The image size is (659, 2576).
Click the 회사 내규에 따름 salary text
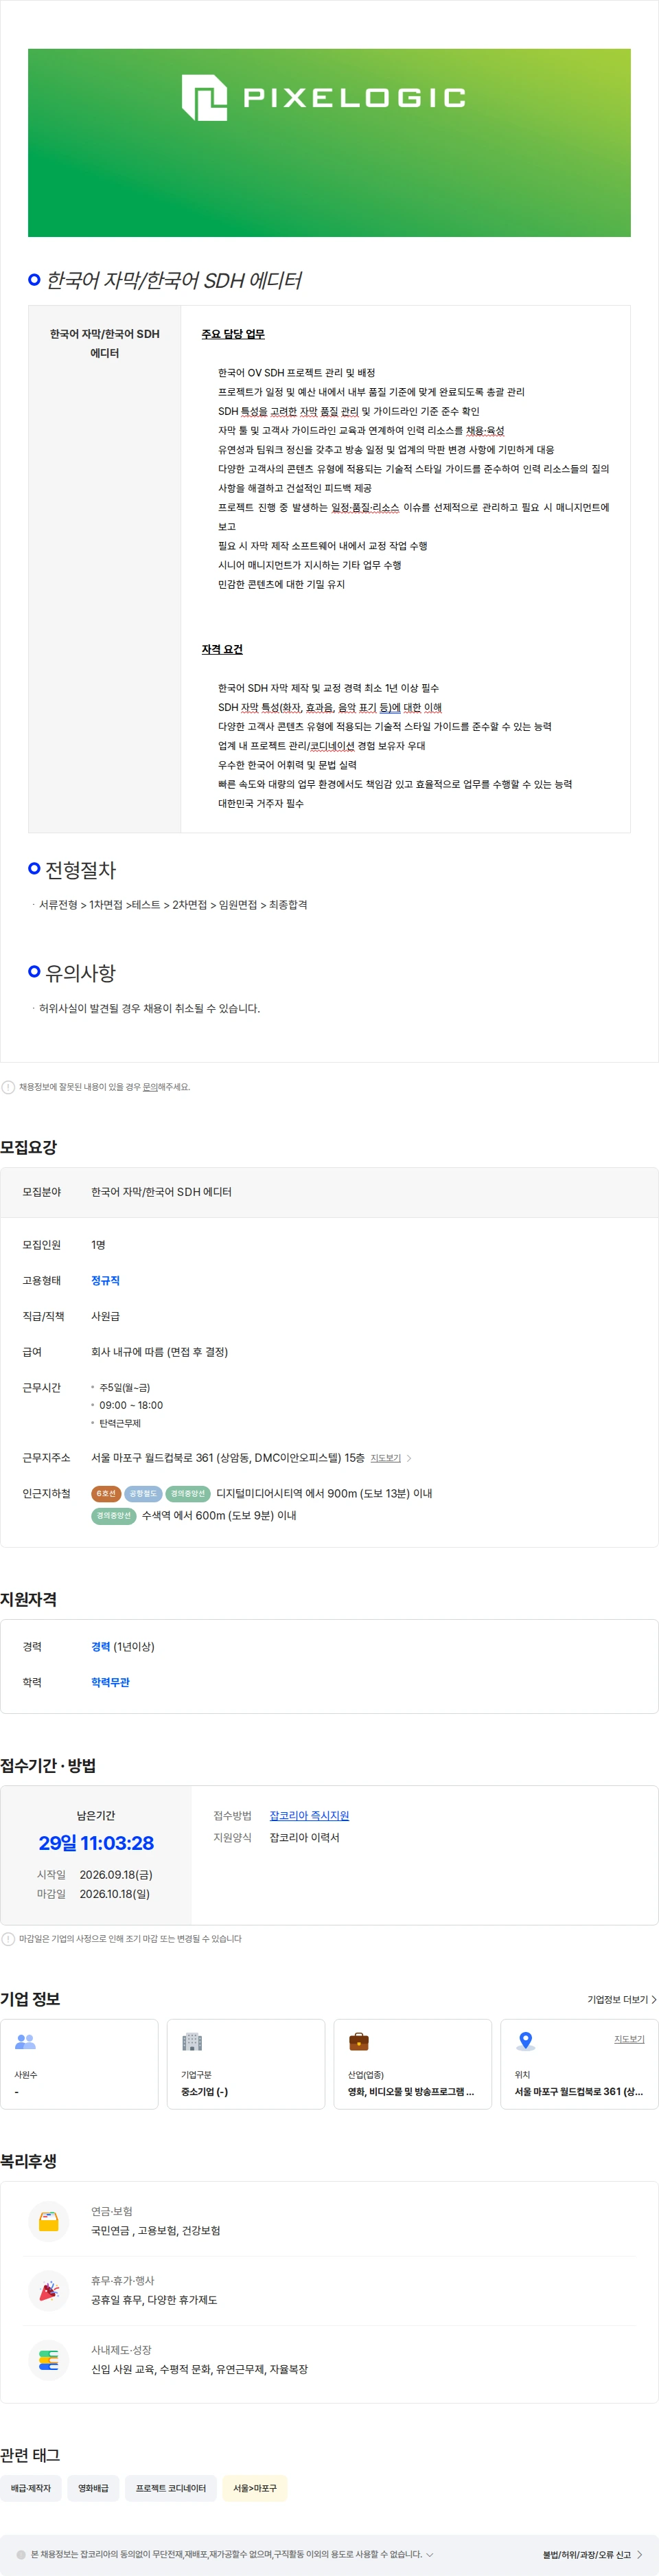pyautogui.click(x=159, y=1352)
